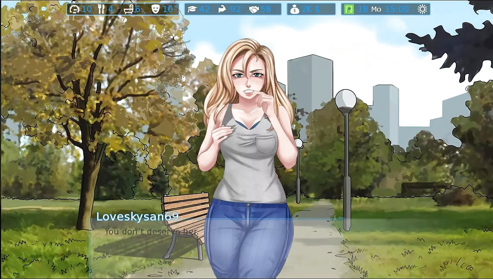Click the energy value 10
This screenshot has width=493, height=279.
87,9
